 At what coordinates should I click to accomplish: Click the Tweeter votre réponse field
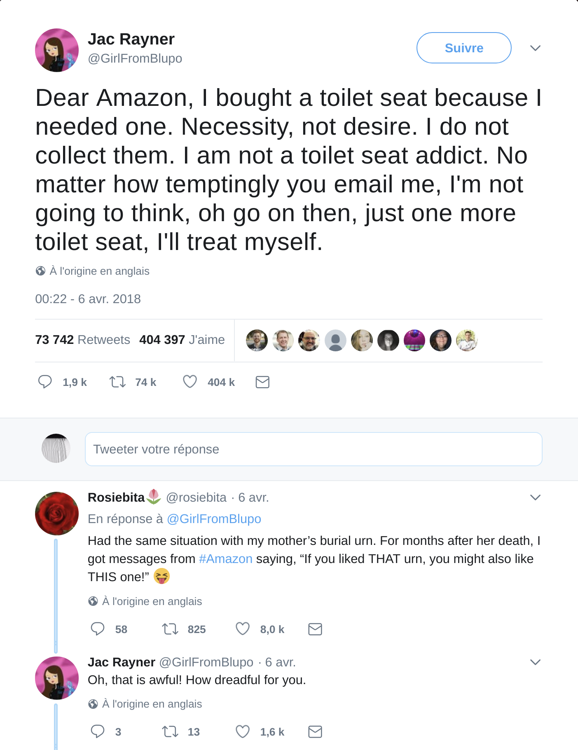pyautogui.click(x=314, y=449)
